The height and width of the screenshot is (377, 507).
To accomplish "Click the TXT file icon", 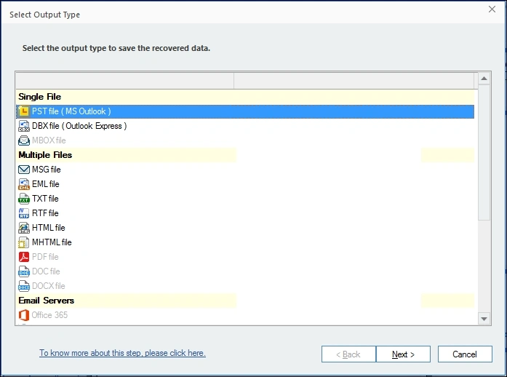I will (x=24, y=199).
